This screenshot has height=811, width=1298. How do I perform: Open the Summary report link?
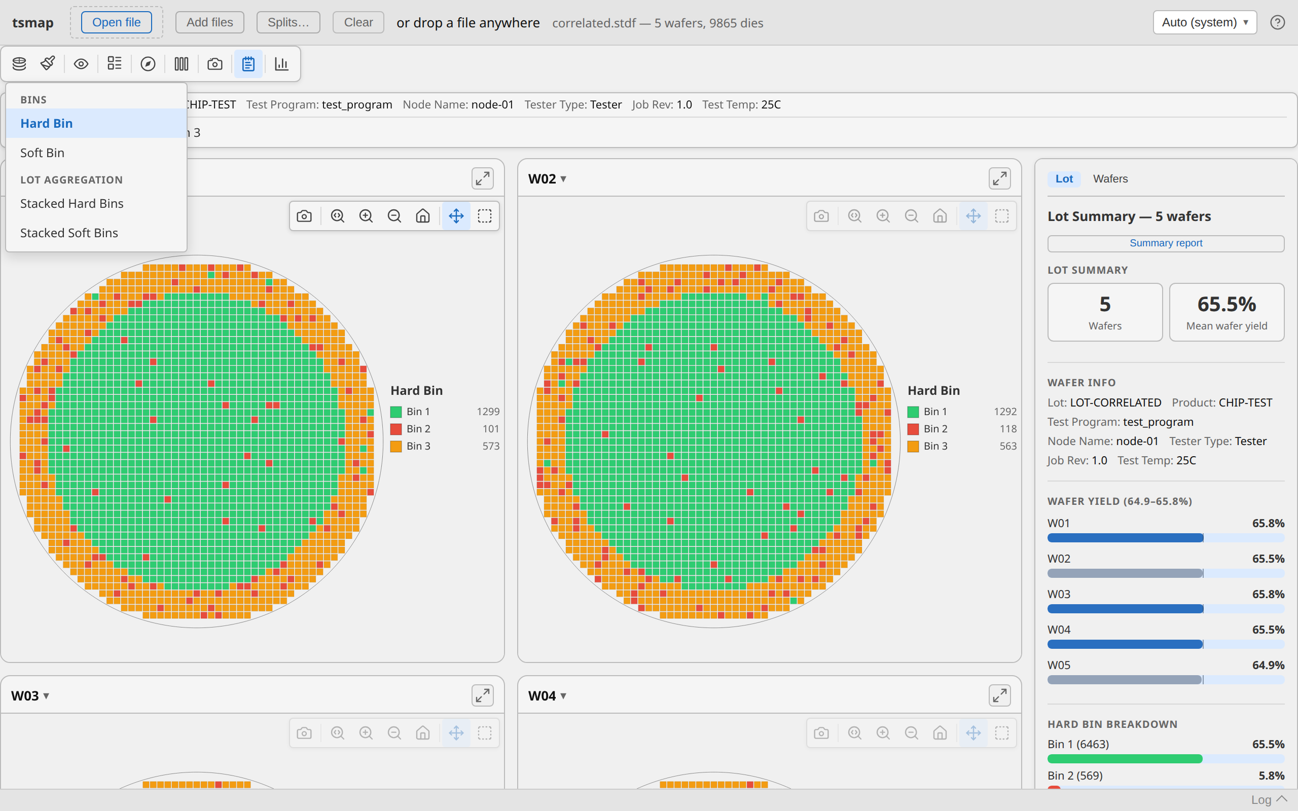click(1166, 243)
